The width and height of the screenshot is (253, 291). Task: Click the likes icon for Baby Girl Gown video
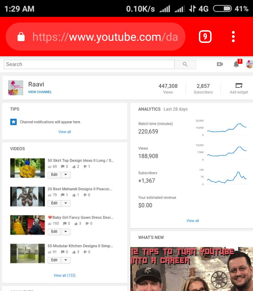[x=76, y=224]
